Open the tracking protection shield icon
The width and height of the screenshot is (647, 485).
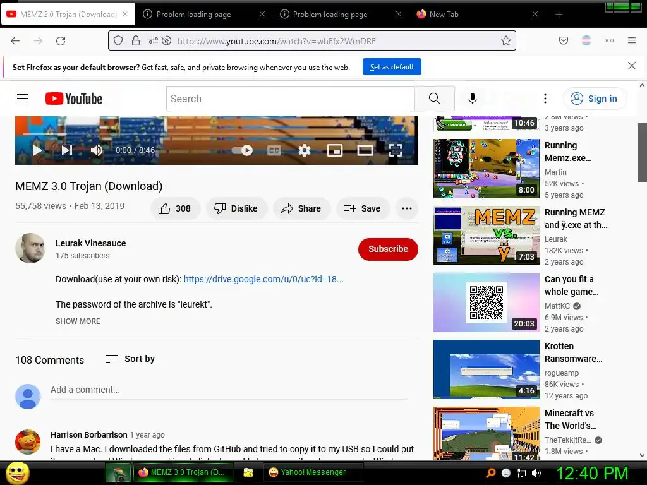[x=118, y=40]
